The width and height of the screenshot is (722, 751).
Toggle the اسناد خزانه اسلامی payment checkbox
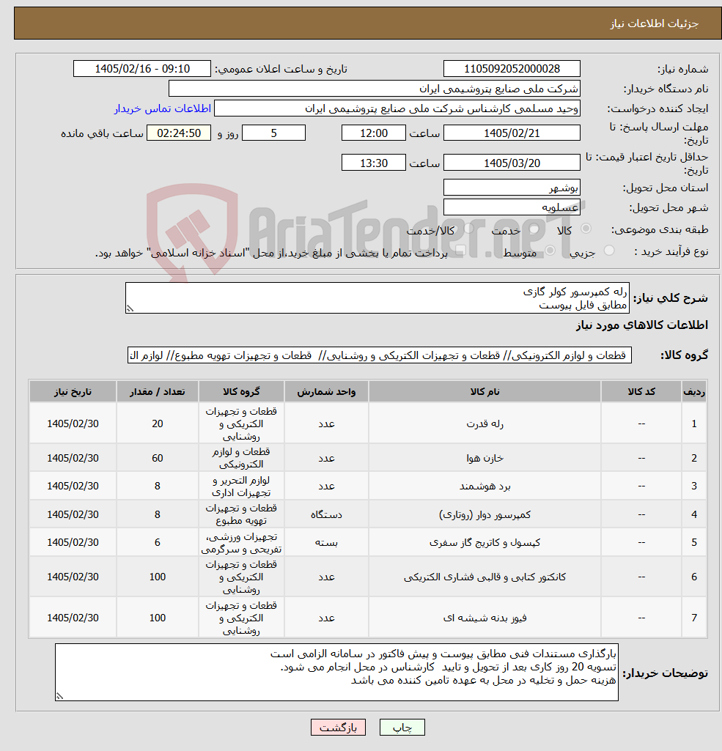[x=461, y=251]
